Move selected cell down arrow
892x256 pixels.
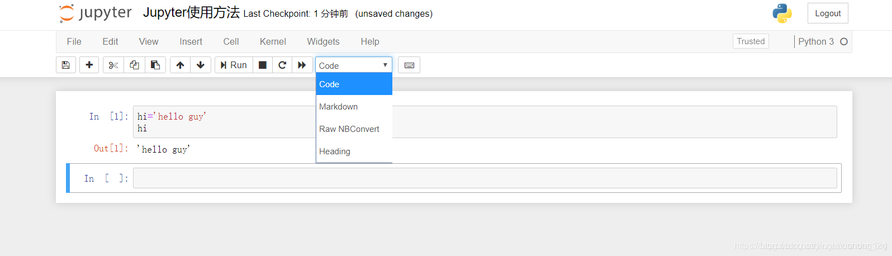tap(201, 65)
